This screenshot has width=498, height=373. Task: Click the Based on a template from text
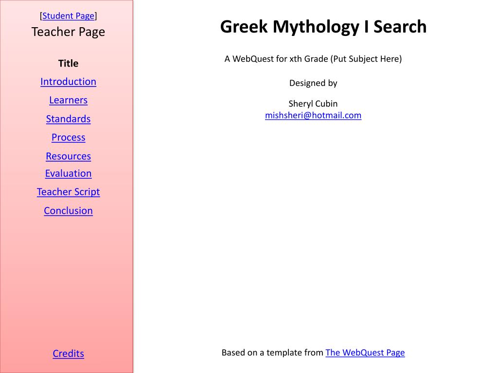(x=272, y=353)
